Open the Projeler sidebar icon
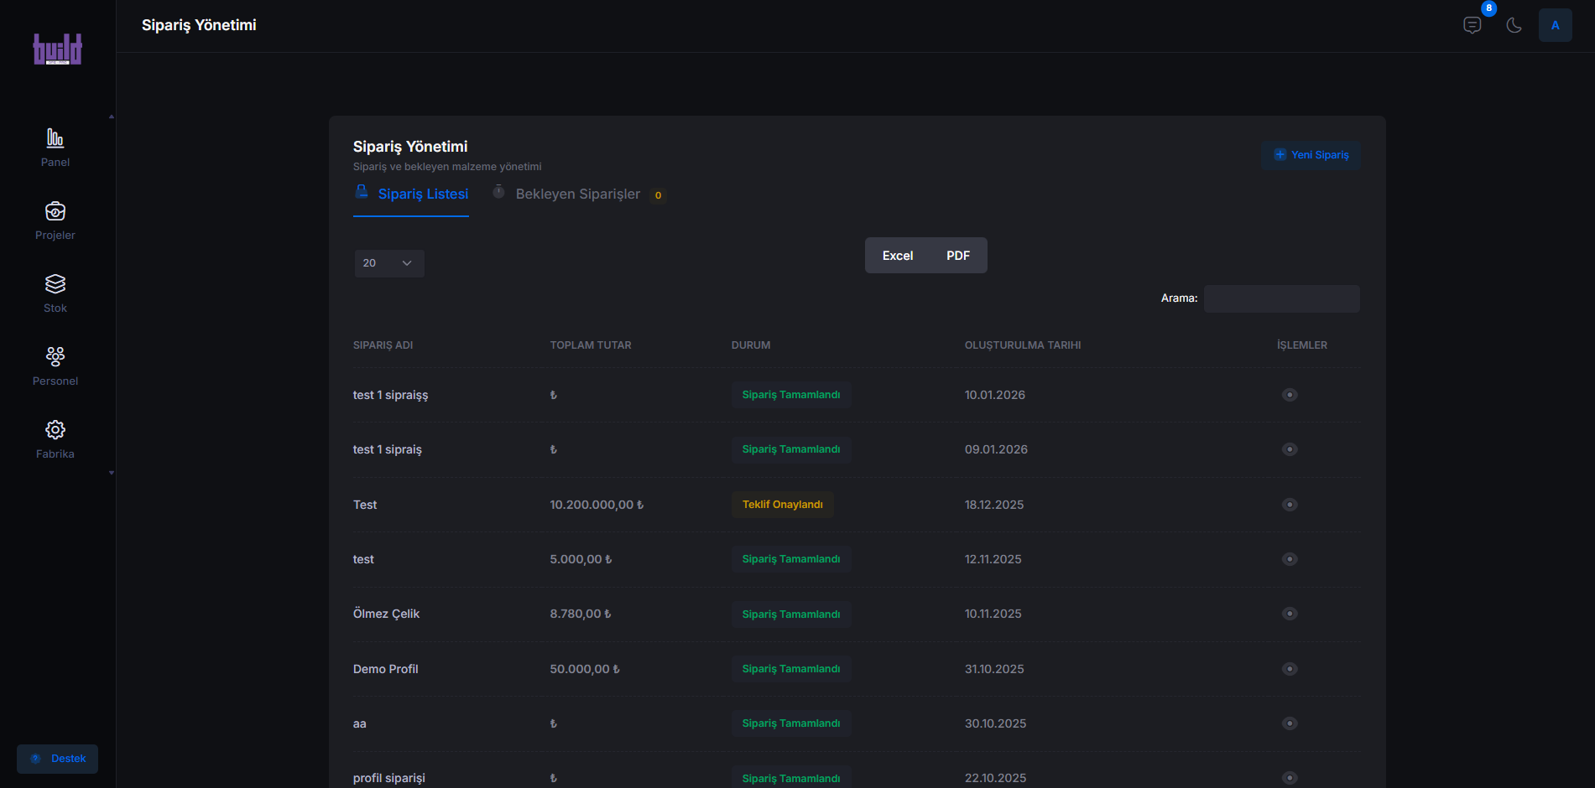The height and width of the screenshot is (788, 1595). (55, 211)
